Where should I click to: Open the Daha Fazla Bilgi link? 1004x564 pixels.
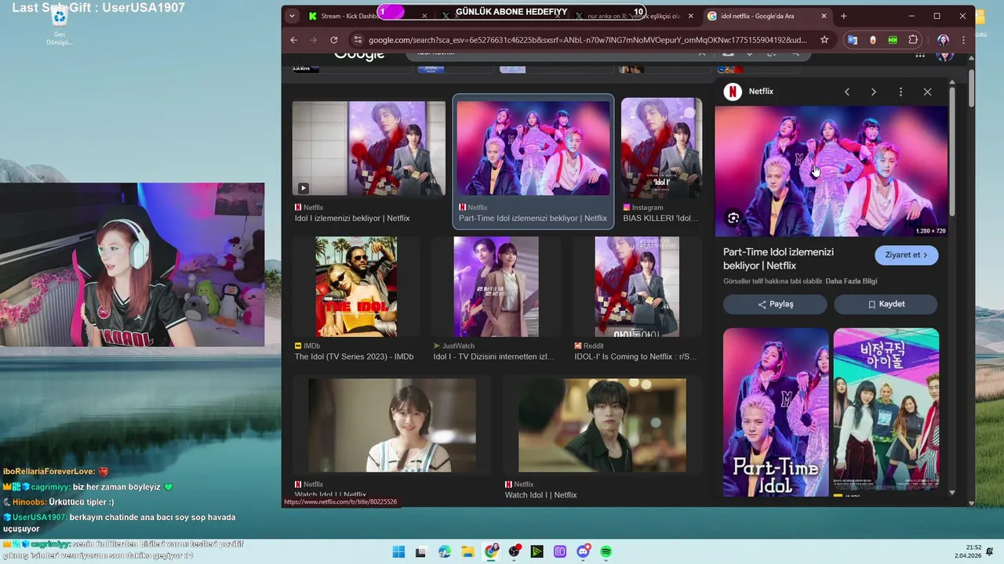(x=851, y=281)
